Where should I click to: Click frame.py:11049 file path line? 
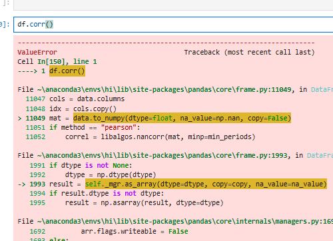pos(175,90)
